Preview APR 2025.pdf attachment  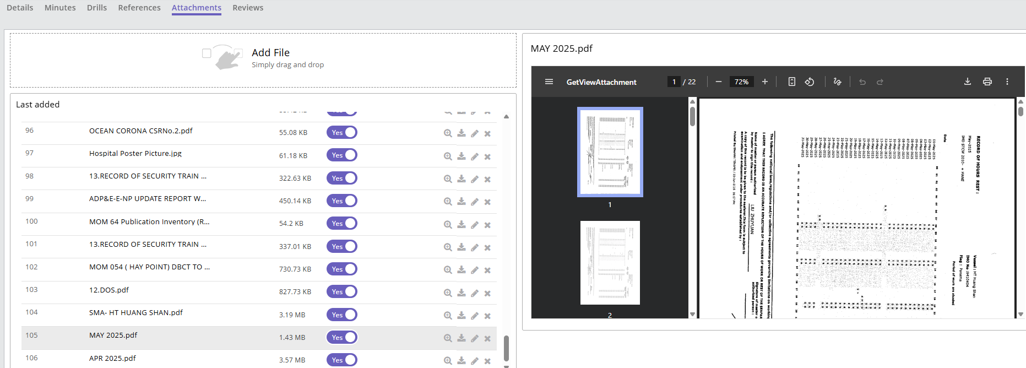coord(448,361)
